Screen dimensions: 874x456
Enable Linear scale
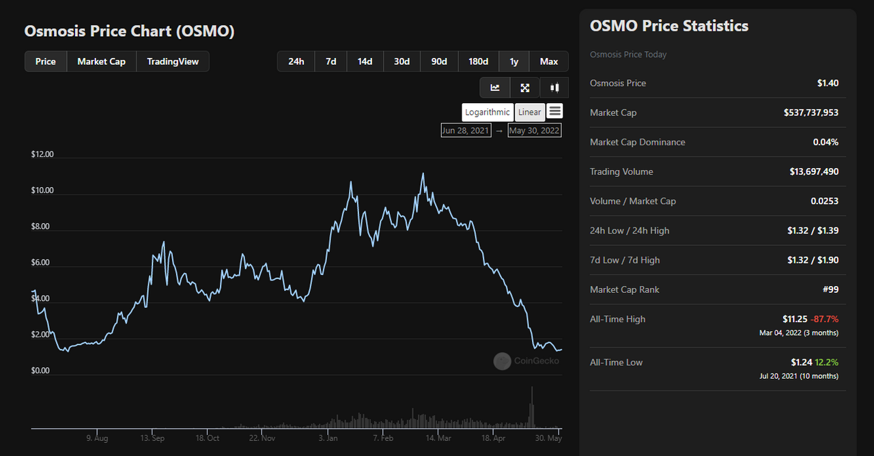[x=530, y=112]
